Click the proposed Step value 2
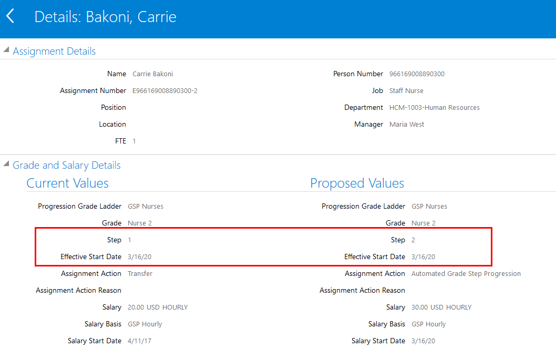556x349 pixels. pos(414,240)
